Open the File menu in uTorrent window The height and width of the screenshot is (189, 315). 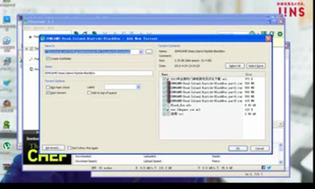pos(28,28)
